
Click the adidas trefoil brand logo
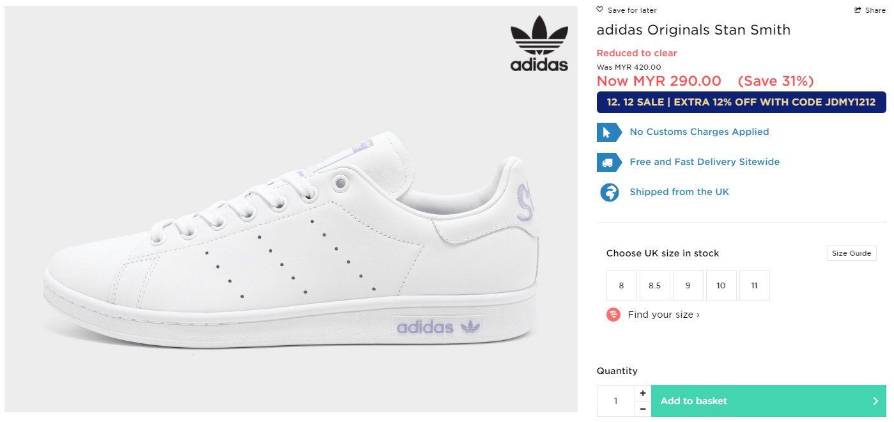pos(539,43)
